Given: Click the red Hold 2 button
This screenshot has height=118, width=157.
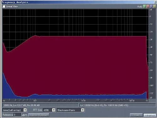Looking at the screenshot, I should point(148,7).
